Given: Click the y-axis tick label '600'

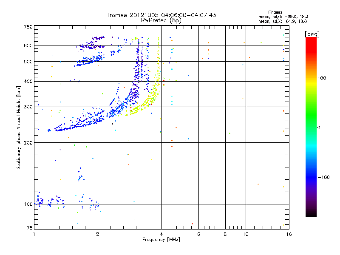Looking at the screenshot, I should pos(28,45).
